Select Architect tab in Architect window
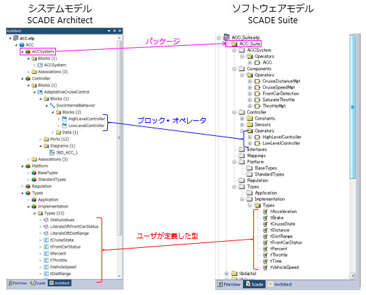This screenshot has height=295, width=366. point(59,283)
